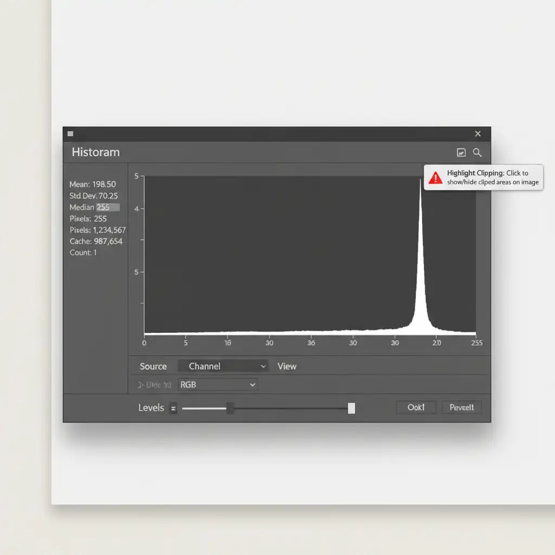Viewport: 555px width, 555px height.
Task: Click the white Levels slider handle
Action: 351,408
